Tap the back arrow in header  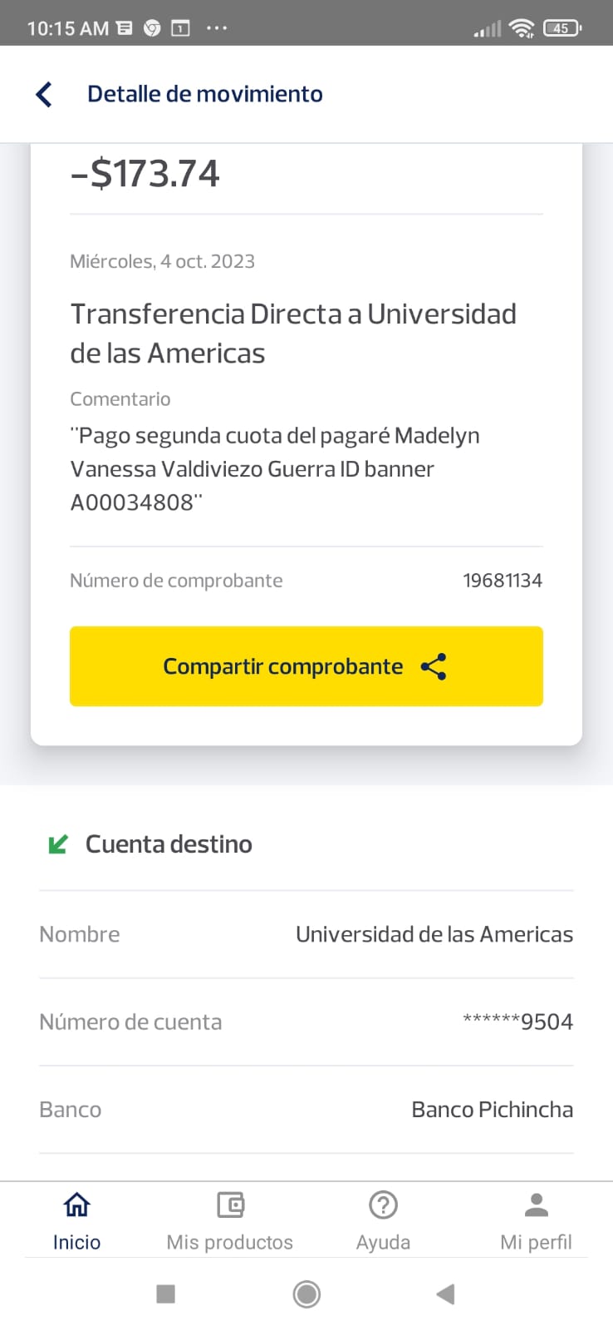click(x=45, y=94)
